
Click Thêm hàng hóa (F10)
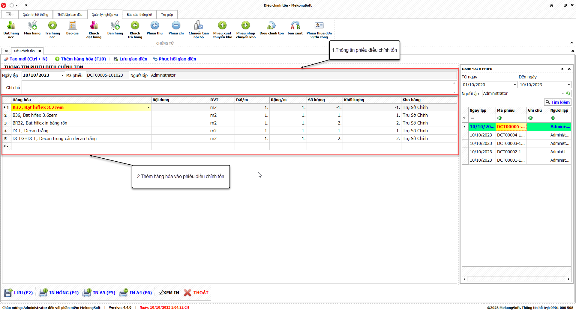coord(80,59)
